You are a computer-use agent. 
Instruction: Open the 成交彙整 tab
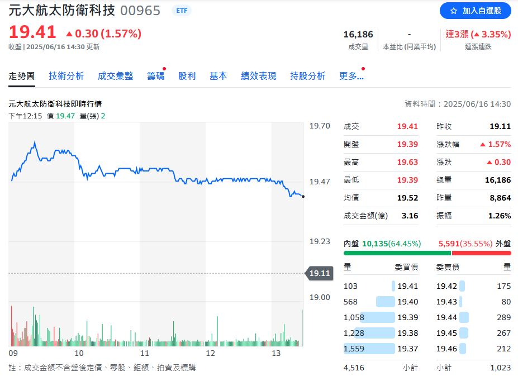click(x=115, y=76)
